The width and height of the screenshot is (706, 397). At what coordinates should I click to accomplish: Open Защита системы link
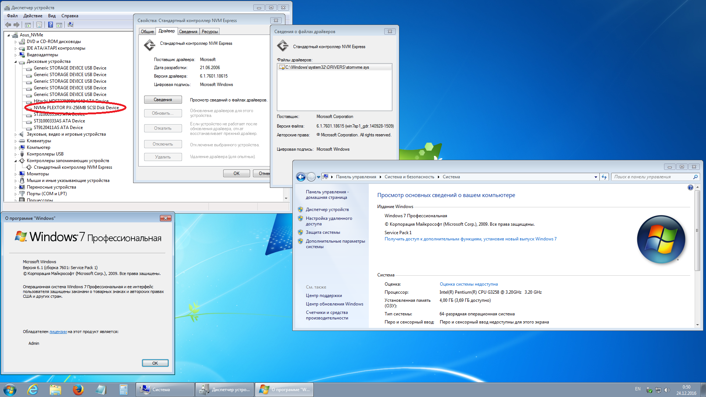323,232
